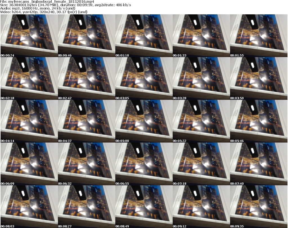288x228 pixels.
Task: Pick the thumbnail frame at 00:07:18
Action: 201,164
